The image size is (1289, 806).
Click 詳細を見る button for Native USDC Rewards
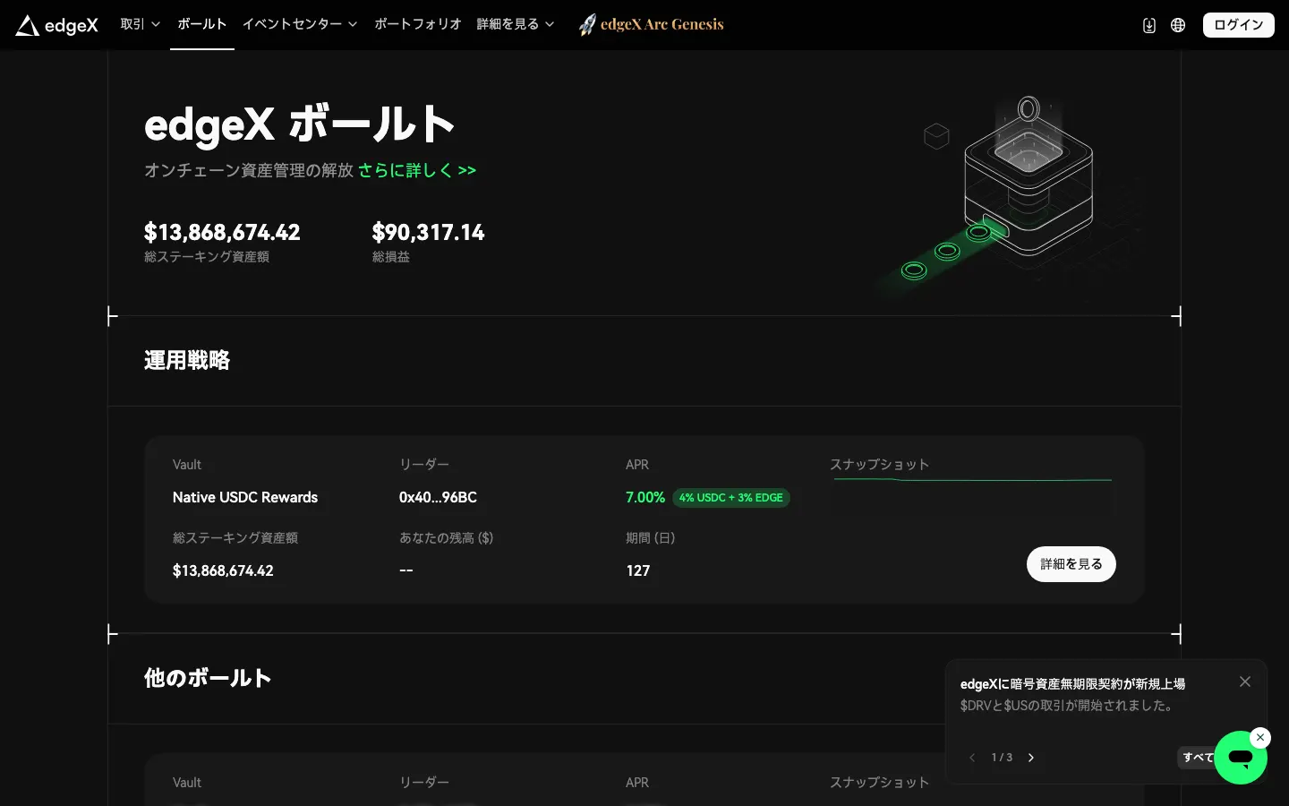pos(1071,564)
